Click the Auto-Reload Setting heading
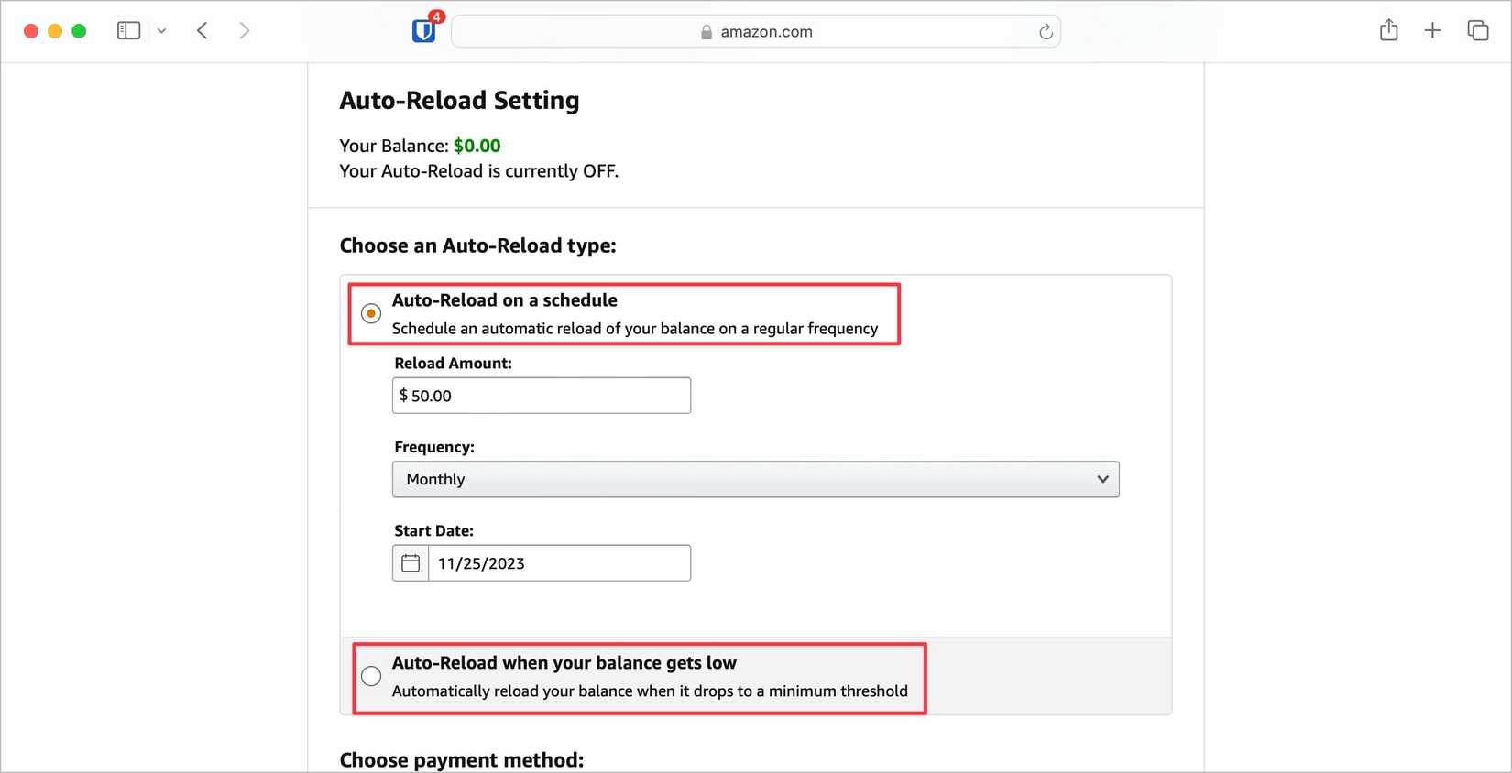The image size is (1512, 773). tap(460, 101)
